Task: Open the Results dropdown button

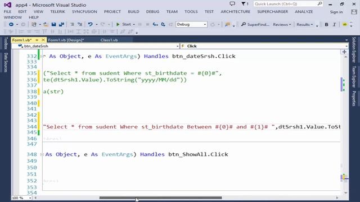Action: coord(304,25)
